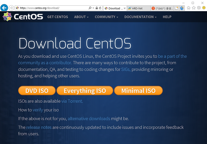Screen dimensions: 207x144
Task: Expand the ABOUT dropdown menu
Action: [x=81, y=17]
